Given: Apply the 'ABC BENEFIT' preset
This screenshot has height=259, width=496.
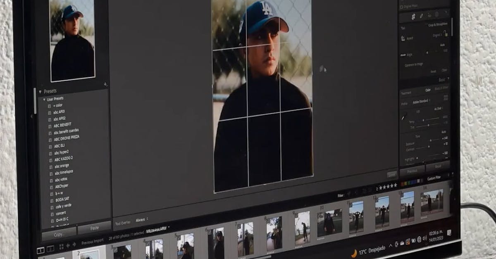Looking at the screenshot, I should (x=62, y=125).
